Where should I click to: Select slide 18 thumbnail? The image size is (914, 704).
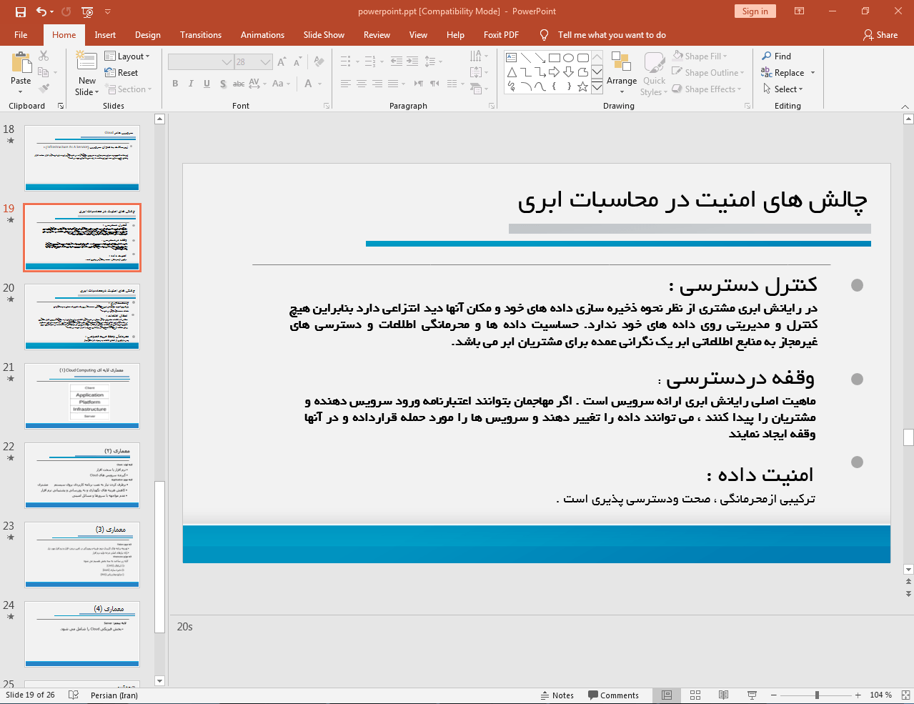point(82,158)
